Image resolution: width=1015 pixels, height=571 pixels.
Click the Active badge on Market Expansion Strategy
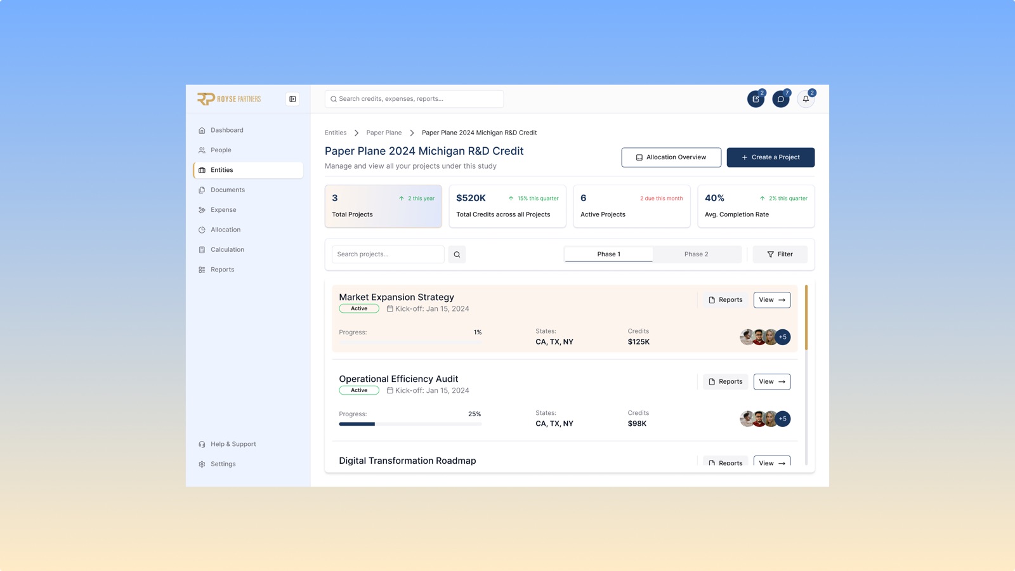359,308
